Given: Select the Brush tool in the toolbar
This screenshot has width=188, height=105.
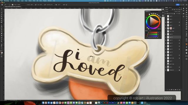Looking at the screenshot, I should (x=1, y=24).
